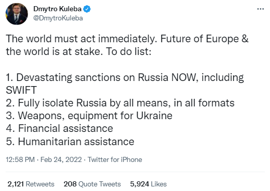View the 208 Quote Tweets
Screen dimensions: 270x191
92,184
